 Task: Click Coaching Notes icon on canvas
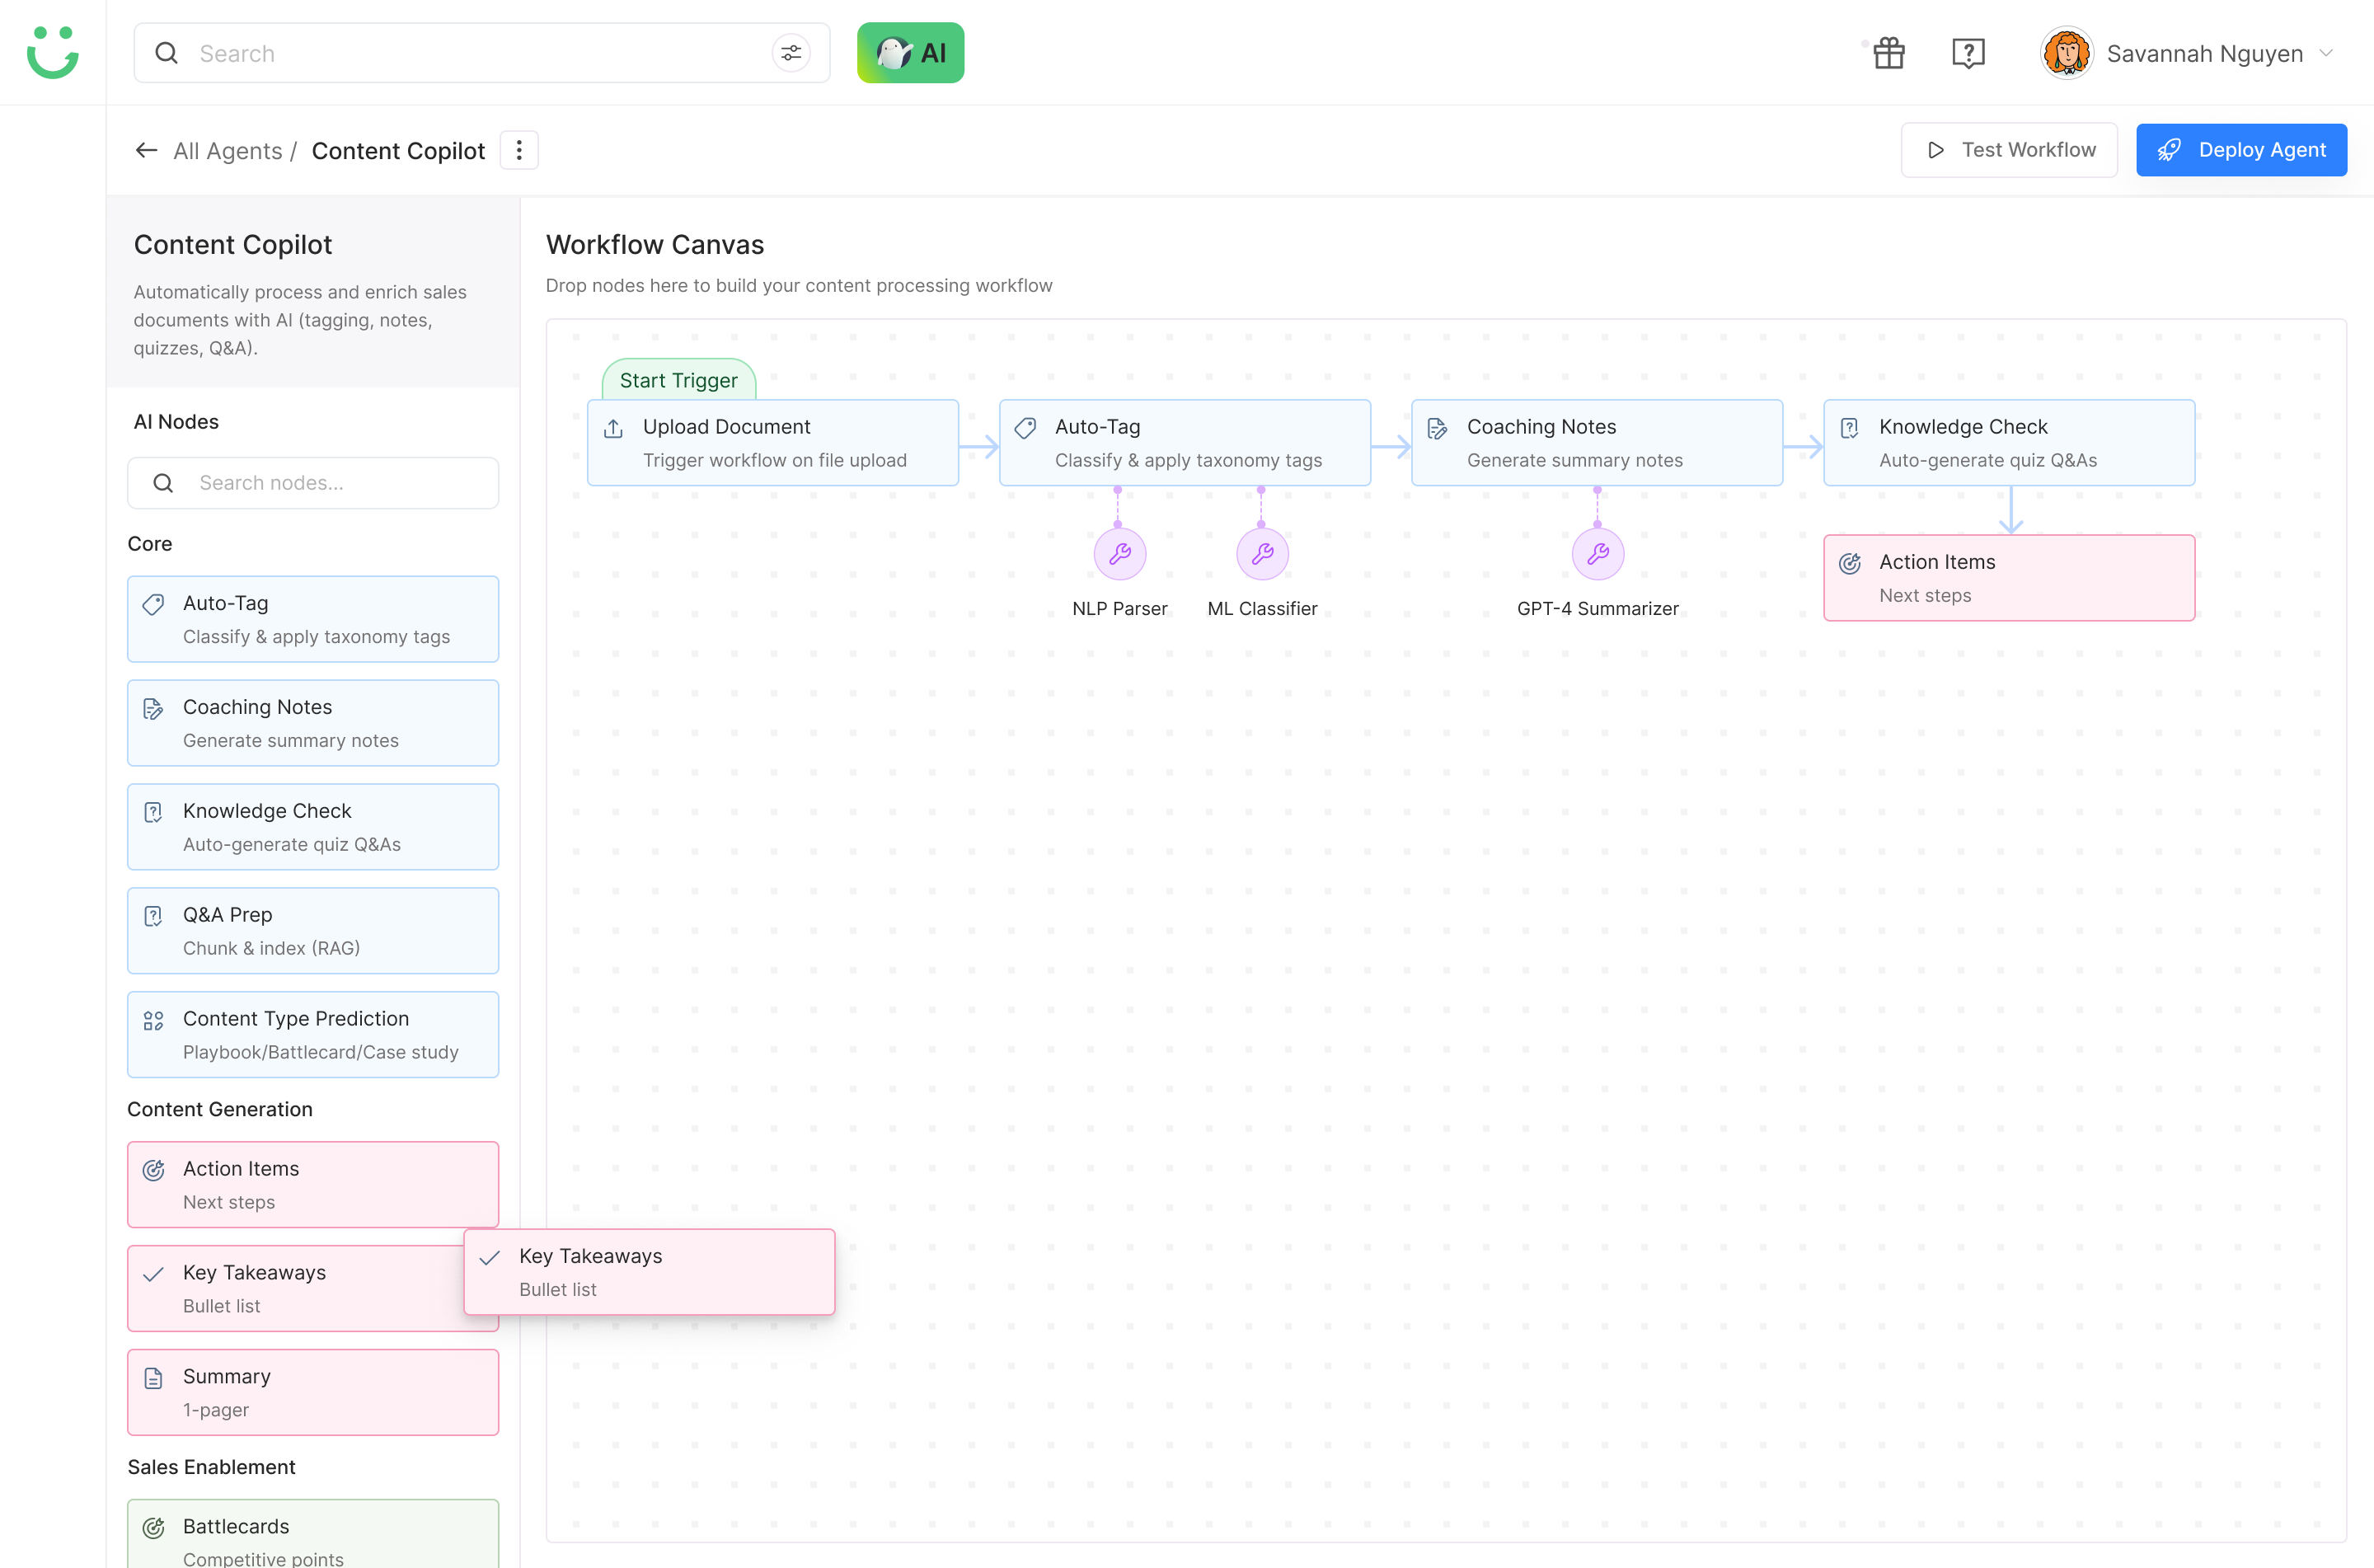(x=1438, y=429)
